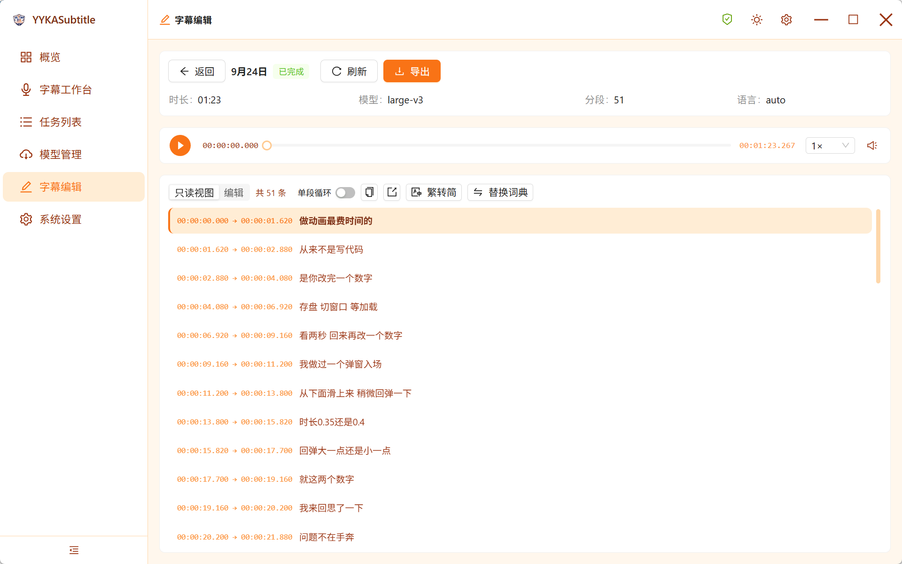Image resolution: width=902 pixels, height=564 pixels.
Task: Open the 概览 overview page
Action: pyautogui.click(x=73, y=57)
